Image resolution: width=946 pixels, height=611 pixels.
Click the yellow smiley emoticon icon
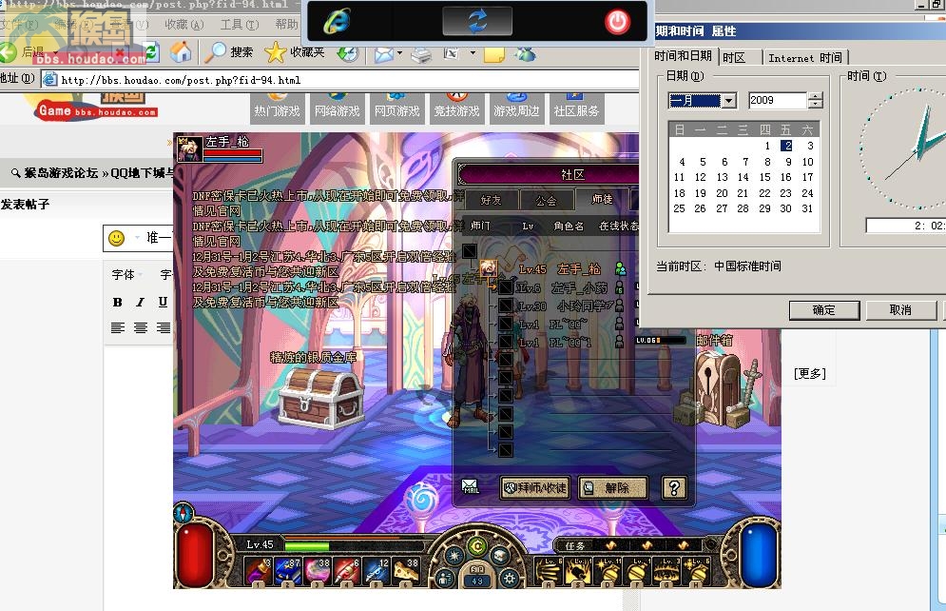pyautogui.click(x=116, y=238)
